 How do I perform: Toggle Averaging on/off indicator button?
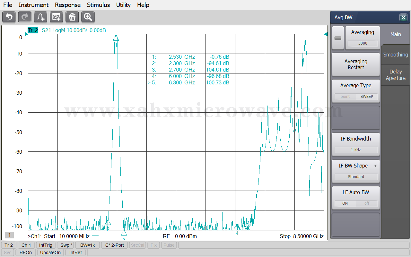point(338,38)
